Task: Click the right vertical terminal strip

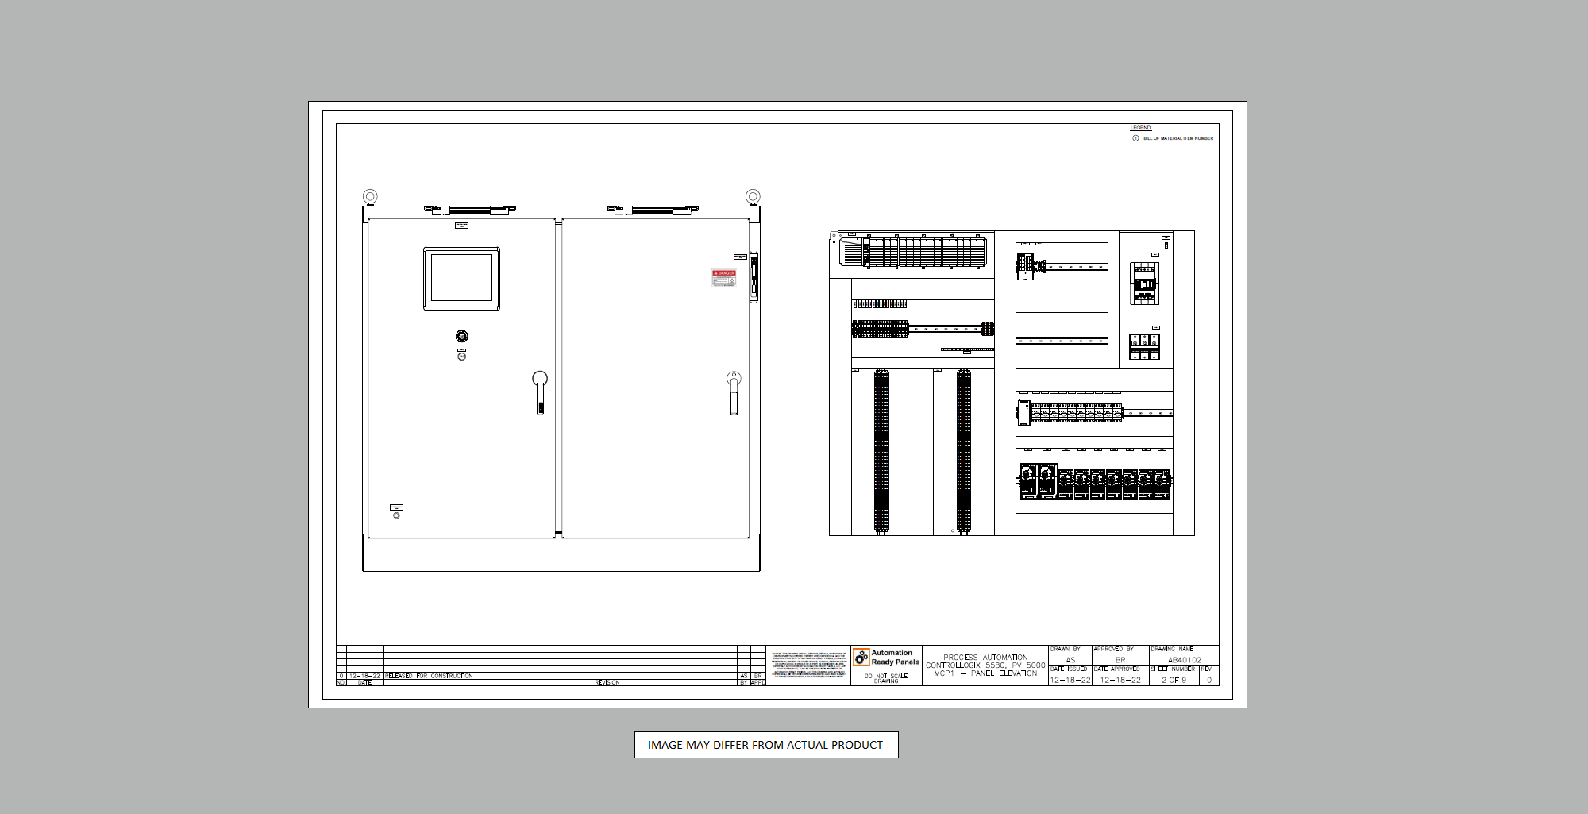Action: coord(963,451)
